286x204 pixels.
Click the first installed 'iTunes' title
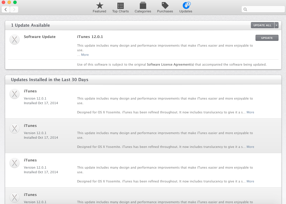point(30,91)
